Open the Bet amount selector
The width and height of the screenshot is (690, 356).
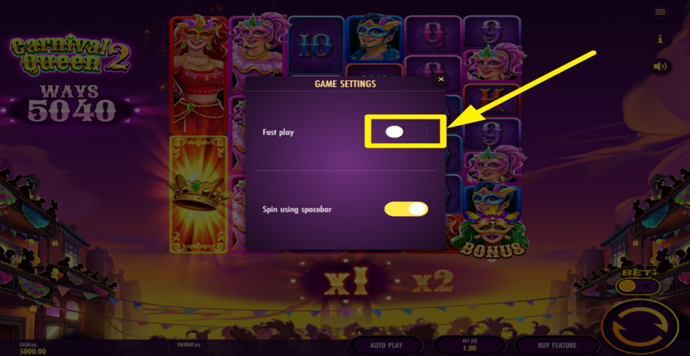coord(469,345)
